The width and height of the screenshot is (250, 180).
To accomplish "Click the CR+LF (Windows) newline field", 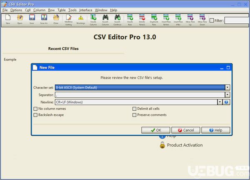I will point(136,102).
